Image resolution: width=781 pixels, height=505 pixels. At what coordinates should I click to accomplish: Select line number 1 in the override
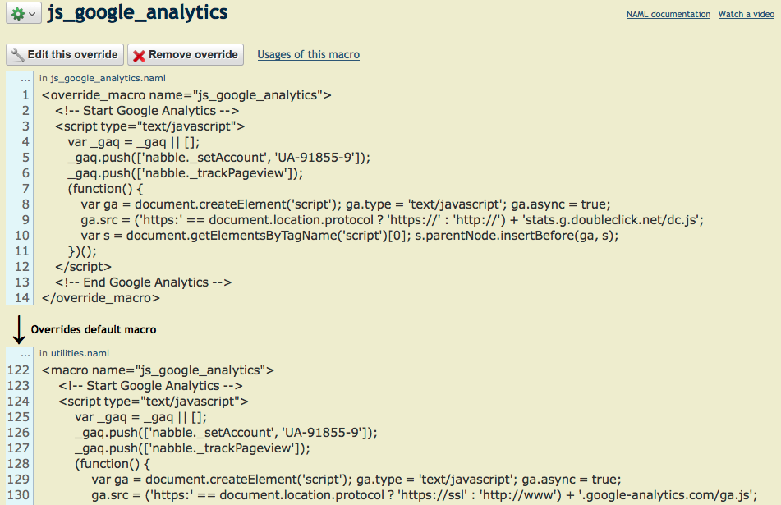25,95
